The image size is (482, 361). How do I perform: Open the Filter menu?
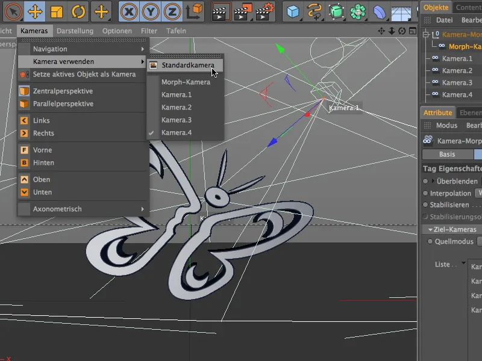coord(149,31)
